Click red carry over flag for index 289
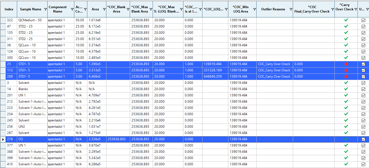Viewport: 369px width, 168px height. [x=346, y=77]
